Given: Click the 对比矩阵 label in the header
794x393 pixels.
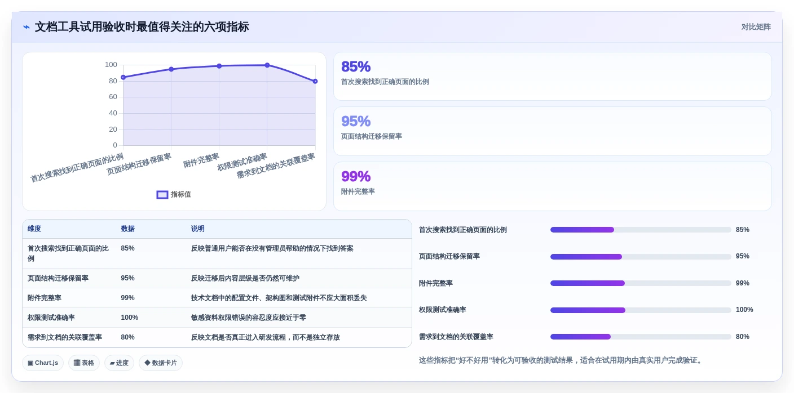Looking at the screenshot, I should pos(756,27).
